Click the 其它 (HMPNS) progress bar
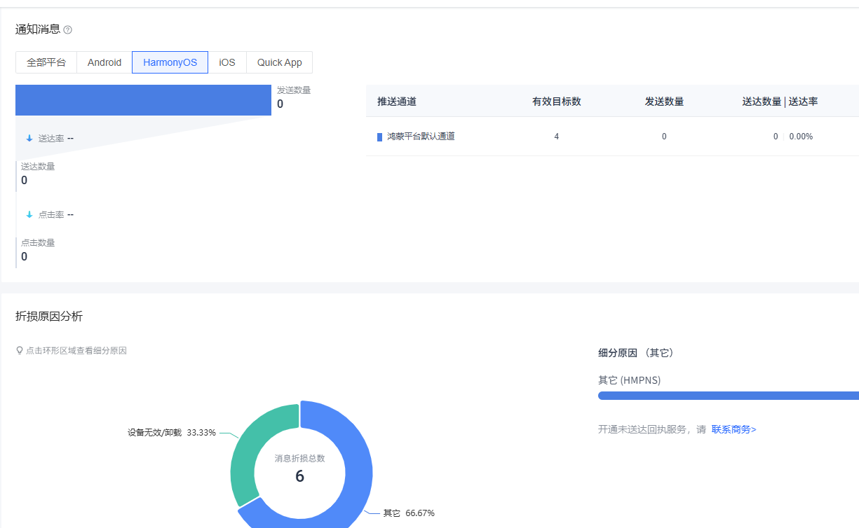The width and height of the screenshot is (859, 528). point(728,396)
